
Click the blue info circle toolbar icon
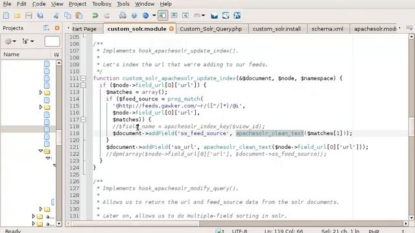coord(134,16)
